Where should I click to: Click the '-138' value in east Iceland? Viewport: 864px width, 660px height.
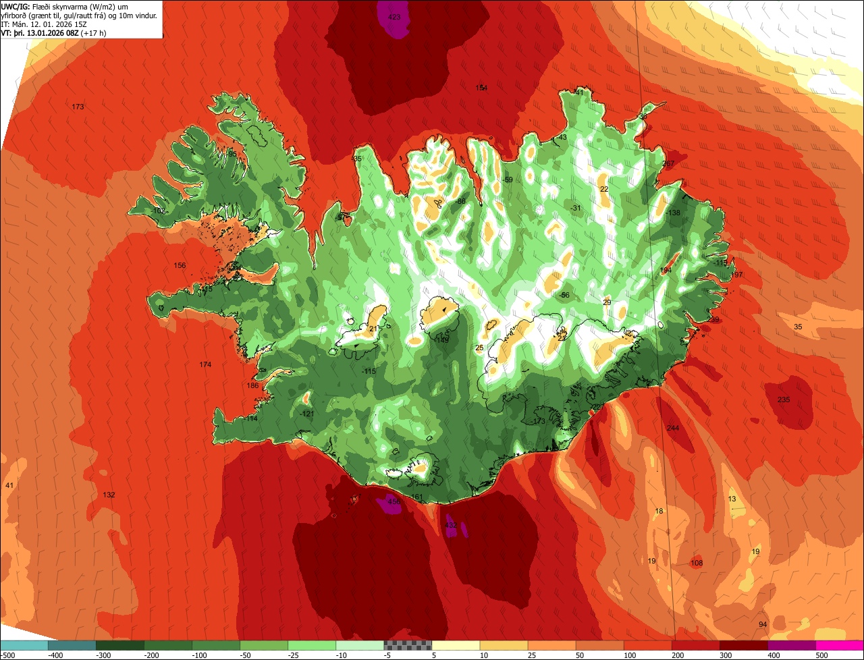point(673,213)
